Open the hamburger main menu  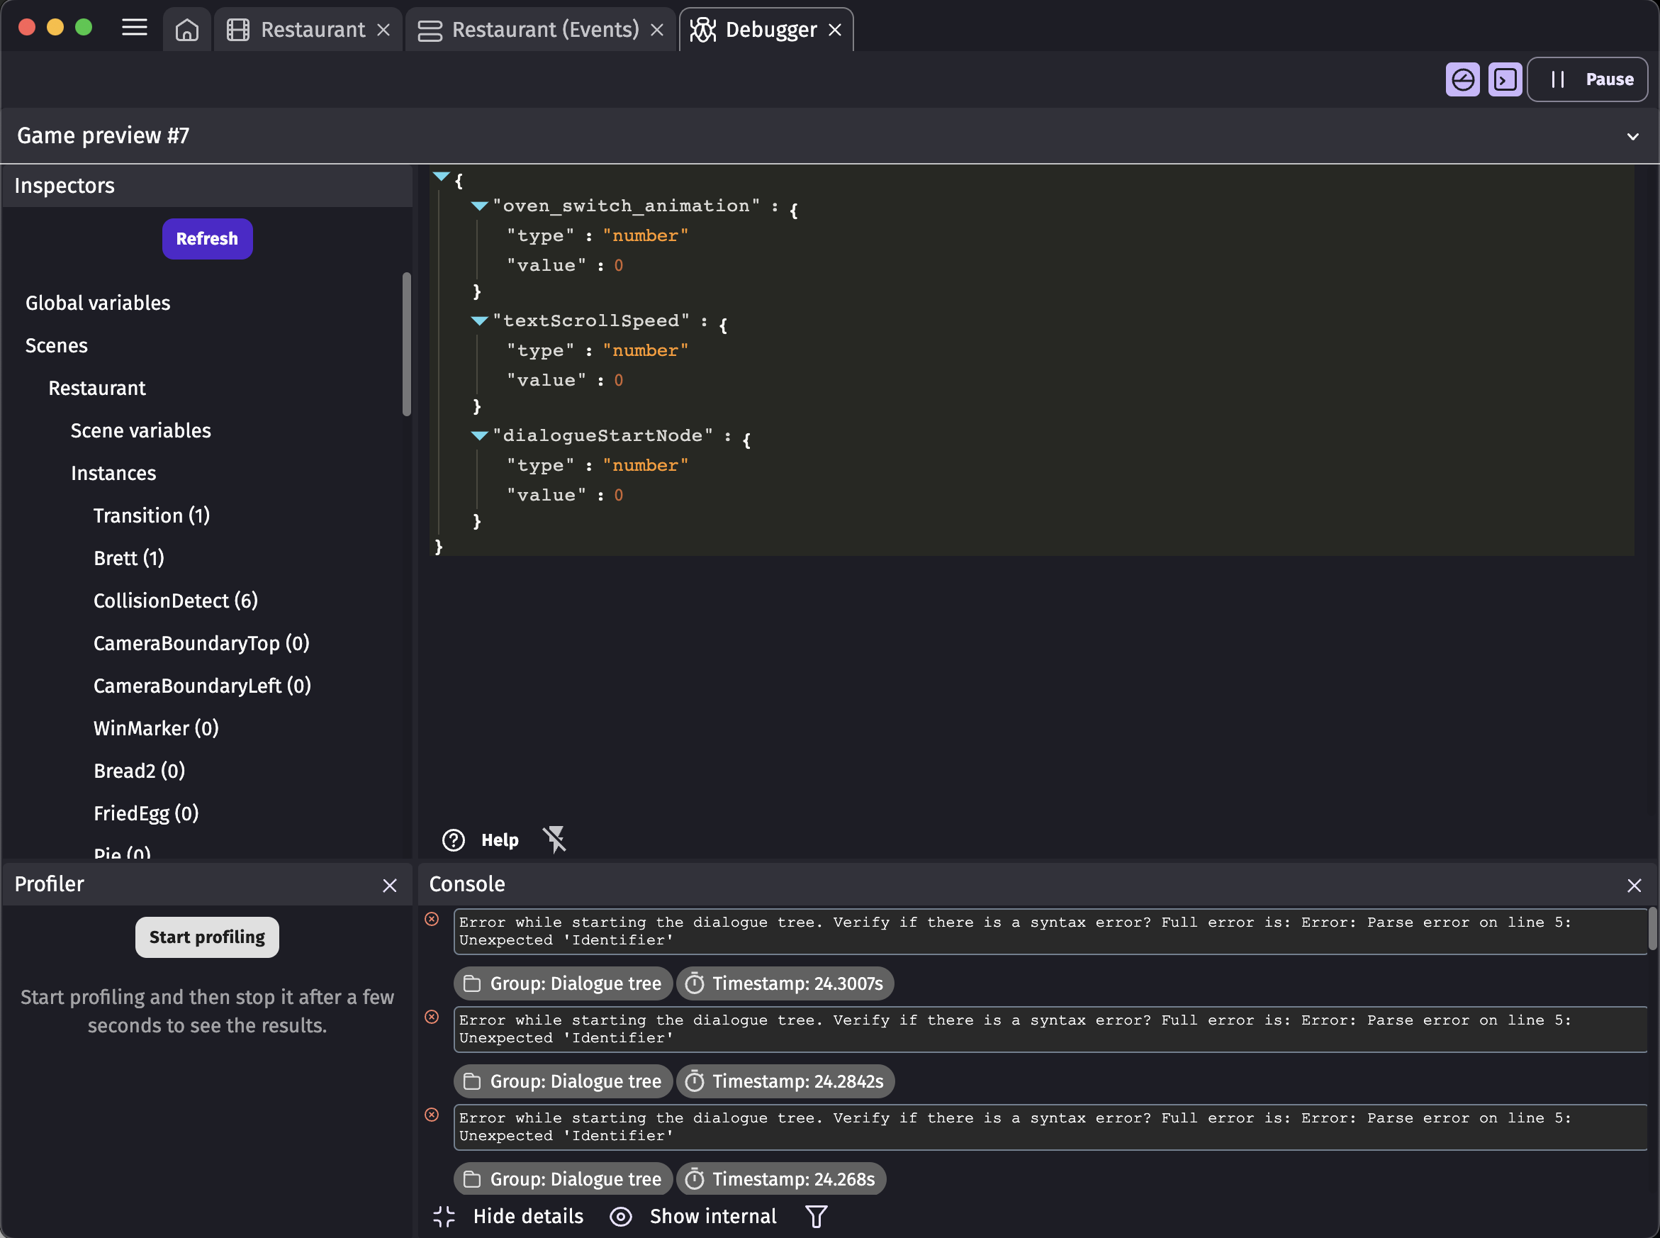click(x=135, y=28)
